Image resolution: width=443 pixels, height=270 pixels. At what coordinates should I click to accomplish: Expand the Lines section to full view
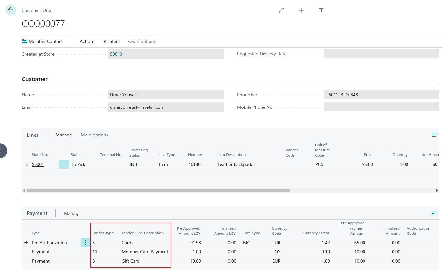tap(434, 135)
